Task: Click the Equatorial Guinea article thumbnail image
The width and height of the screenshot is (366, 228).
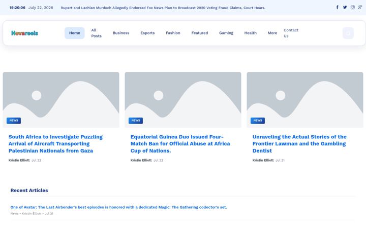Action: (183, 100)
